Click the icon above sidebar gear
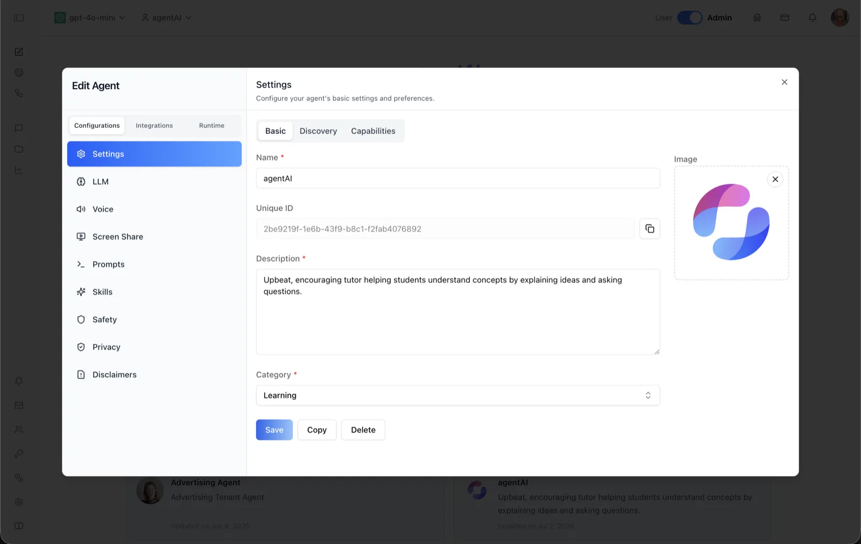Viewport: 861px width, 544px height. click(19, 477)
